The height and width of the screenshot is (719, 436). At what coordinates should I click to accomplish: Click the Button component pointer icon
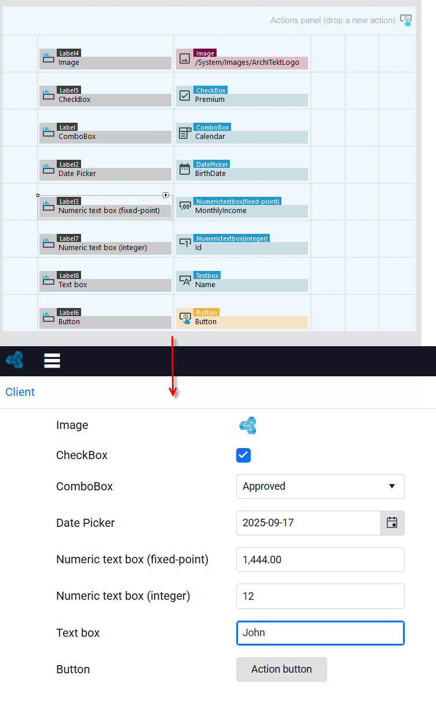pyautogui.click(x=185, y=318)
